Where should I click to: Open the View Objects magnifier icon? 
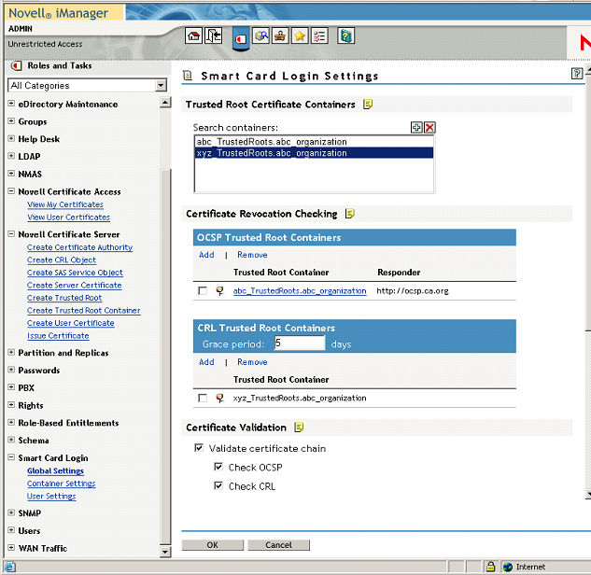click(260, 36)
